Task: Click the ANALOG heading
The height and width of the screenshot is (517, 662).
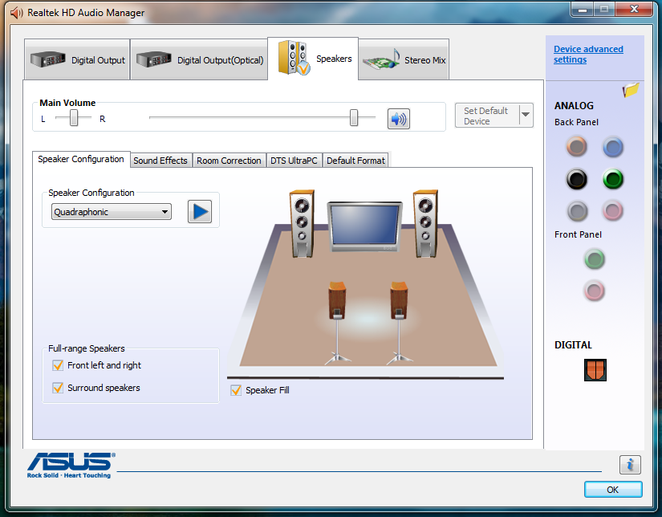Action: coord(574,106)
